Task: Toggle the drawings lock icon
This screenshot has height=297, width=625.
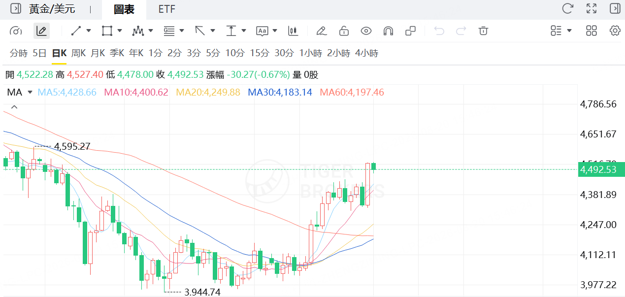Action: tap(344, 31)
